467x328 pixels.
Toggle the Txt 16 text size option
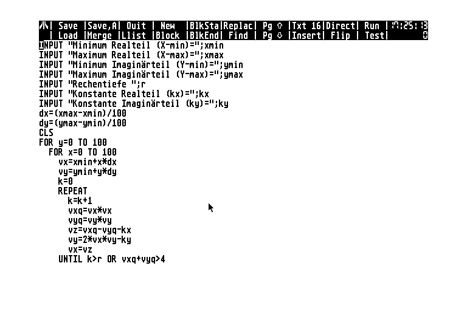[306, 26]
